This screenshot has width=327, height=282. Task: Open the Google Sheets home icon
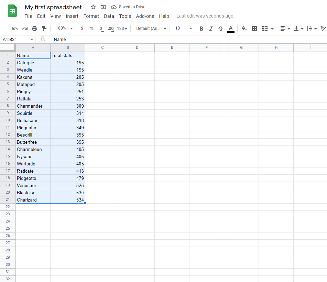pos(12,11)
